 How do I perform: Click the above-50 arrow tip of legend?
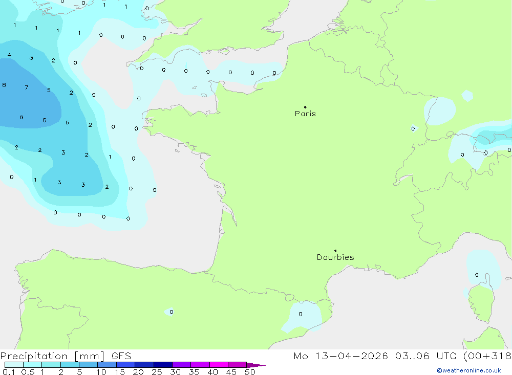point(257,365)
